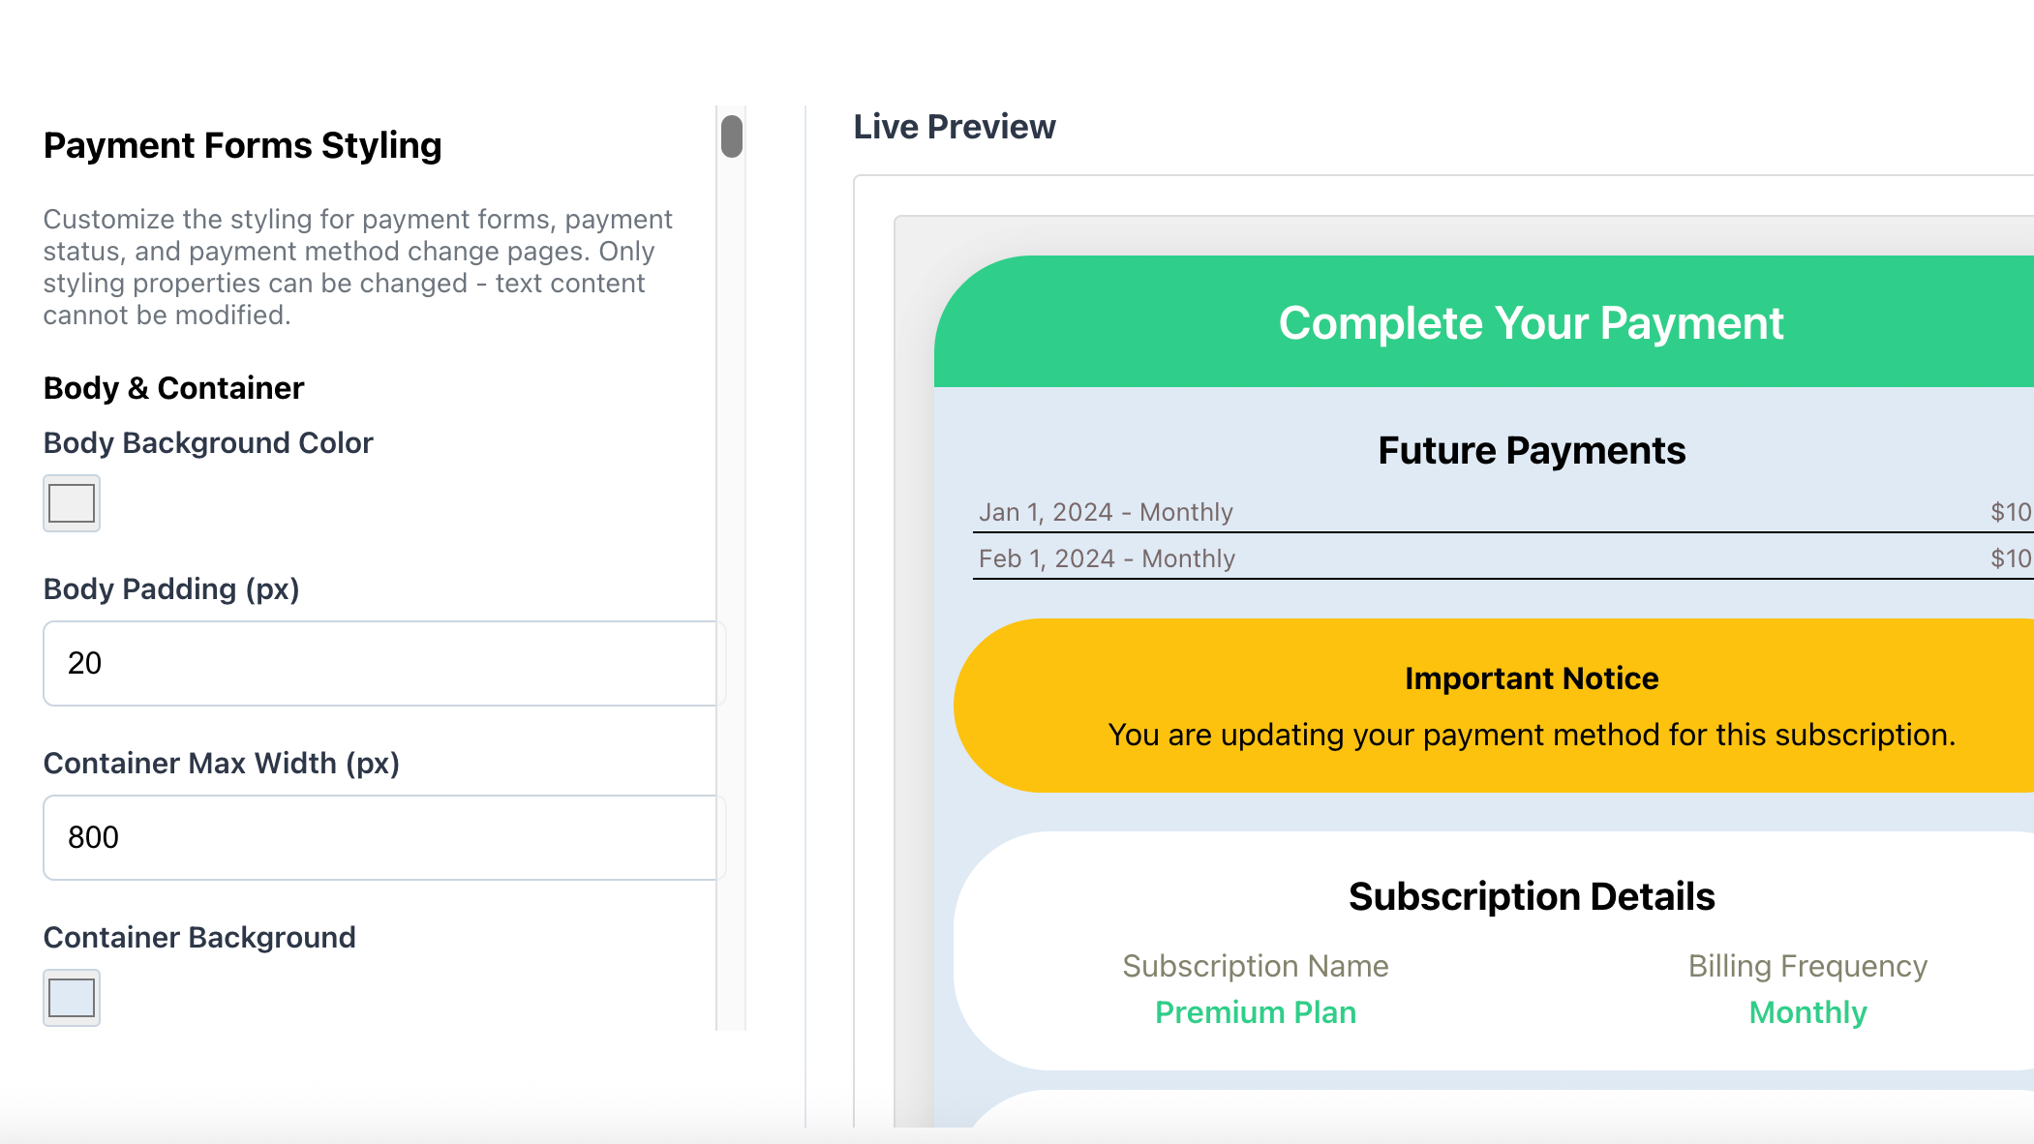This screenshot has height=1144, width=2034.
Task: Click the Subscription Name label
Action: click(x=1256, y=966)
